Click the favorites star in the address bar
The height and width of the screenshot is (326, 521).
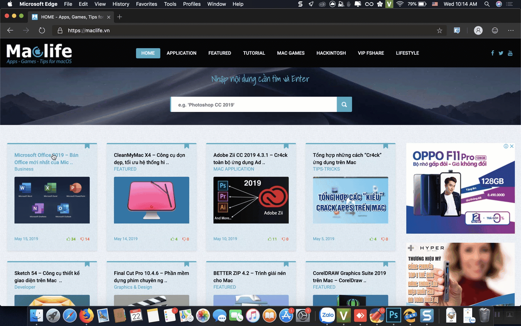click(x=439, y=30)
